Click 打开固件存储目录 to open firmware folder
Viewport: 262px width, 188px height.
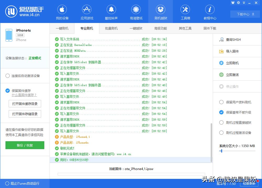[25, 114]
